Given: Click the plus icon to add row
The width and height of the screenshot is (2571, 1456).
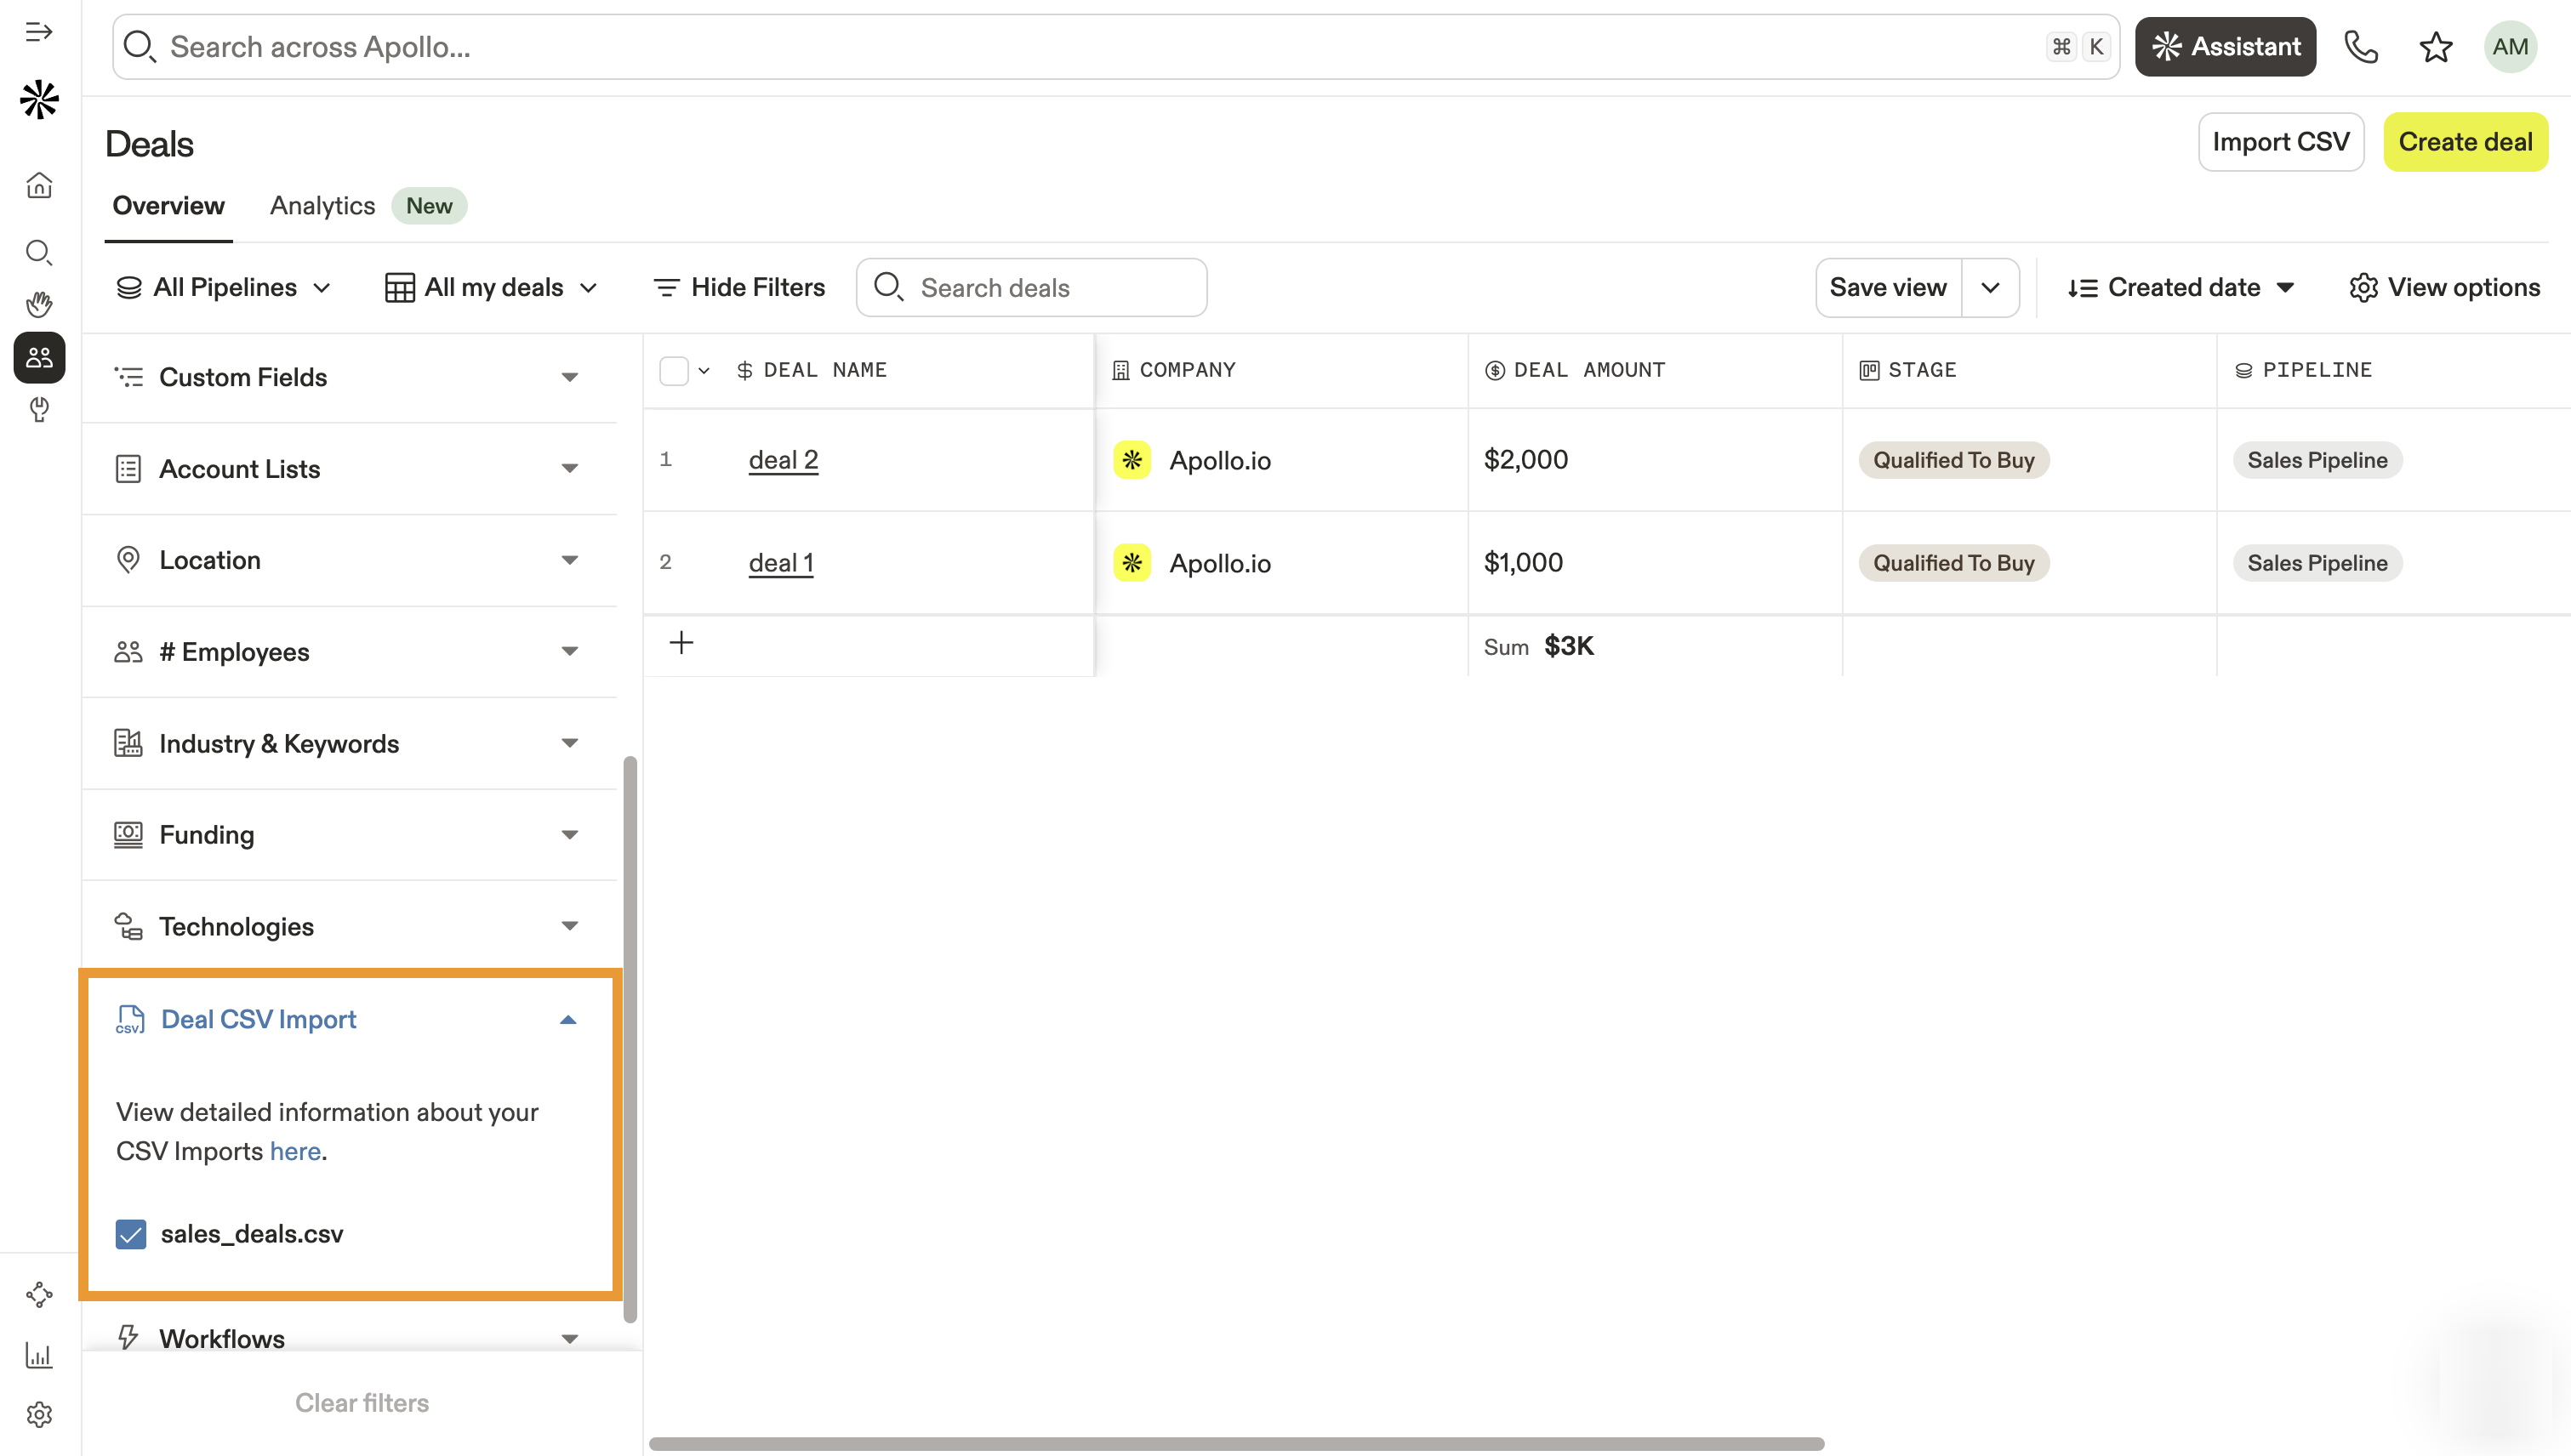Looking at the screenshot, I should 681,643.
